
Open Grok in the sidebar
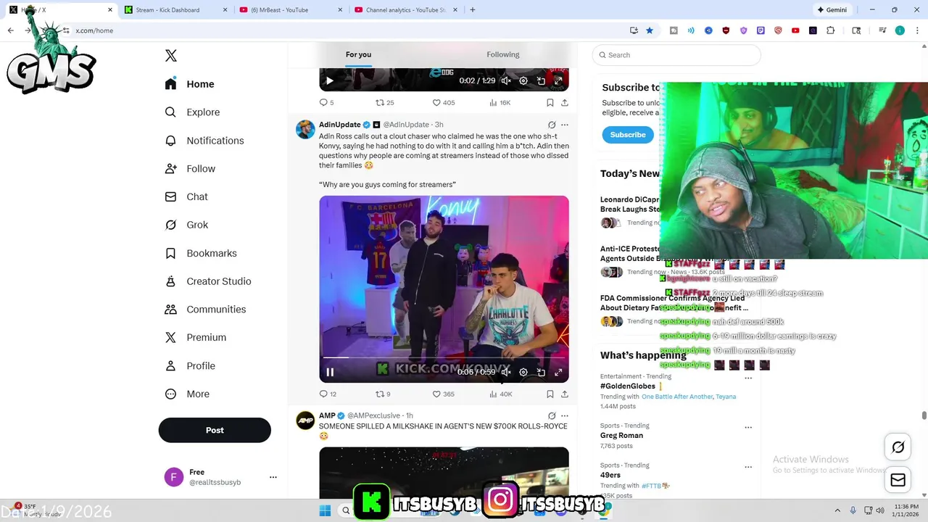[x=186, y=225]
